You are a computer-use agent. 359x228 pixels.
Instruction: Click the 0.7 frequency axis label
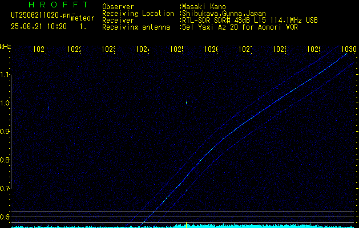[5, 188]
